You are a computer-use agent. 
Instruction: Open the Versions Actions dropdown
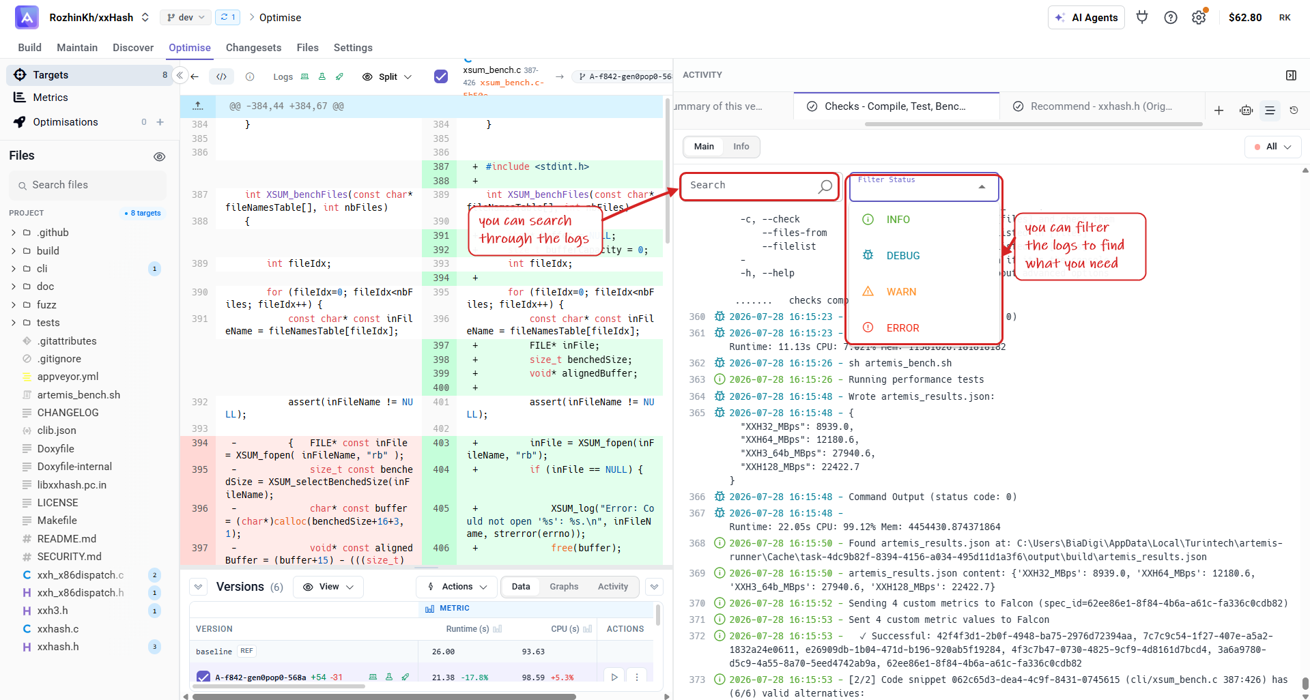[457, 587]
